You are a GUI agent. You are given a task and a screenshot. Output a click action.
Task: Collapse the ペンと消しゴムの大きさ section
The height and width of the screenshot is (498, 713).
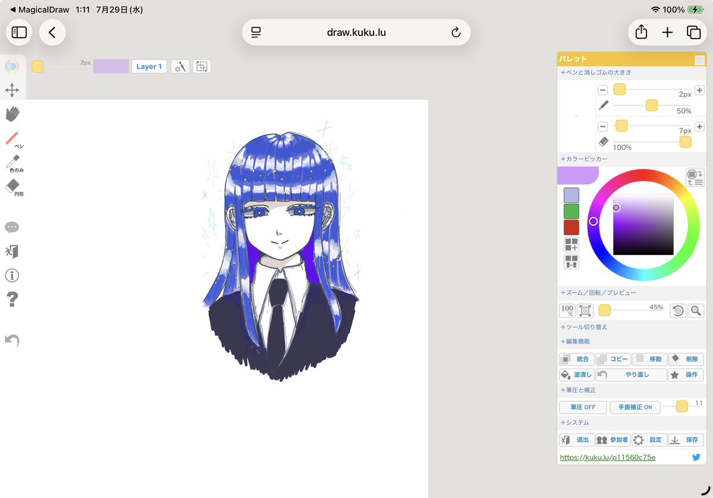596,73
